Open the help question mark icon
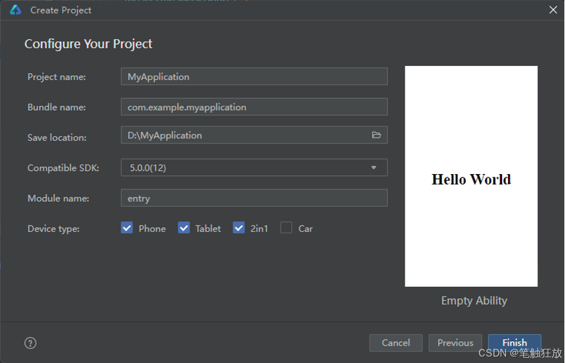The width and height of the screenshot is (565, 363). [x=30, y=343]
